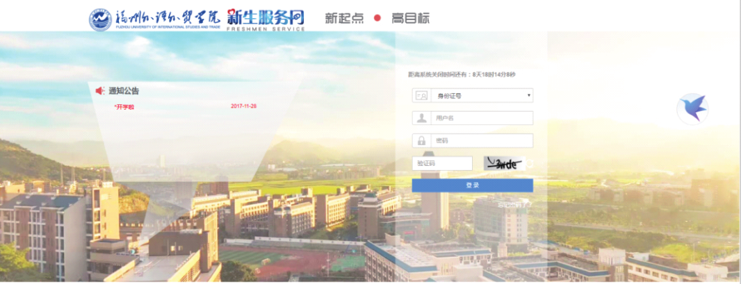Click the 新生服务网 Freshmen Service logo

point(266,19)
